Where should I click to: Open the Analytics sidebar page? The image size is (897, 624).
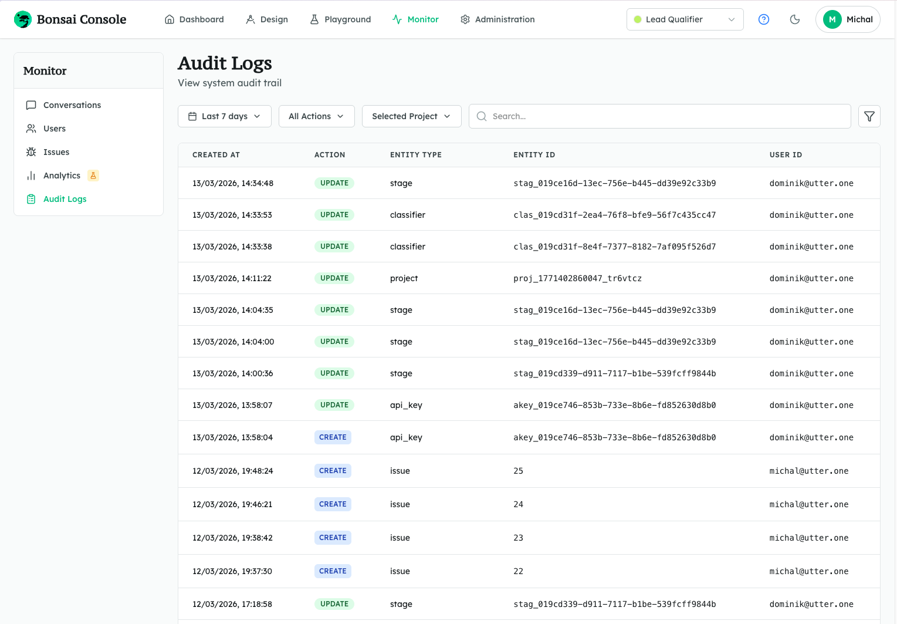click(x=88, y=176)
